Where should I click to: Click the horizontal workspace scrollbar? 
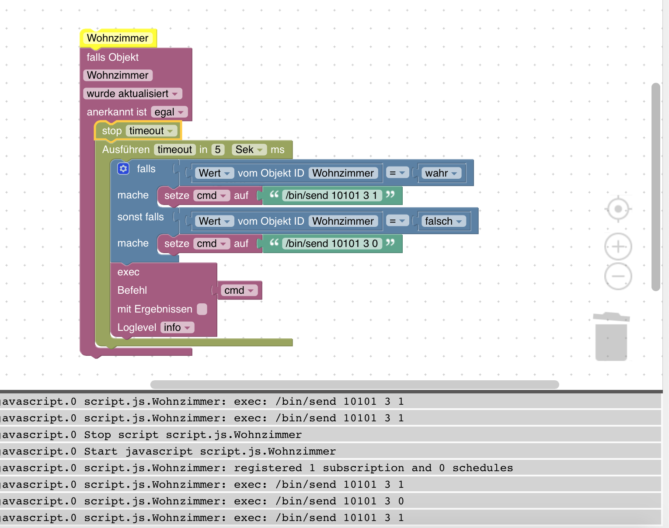(355, 384)
